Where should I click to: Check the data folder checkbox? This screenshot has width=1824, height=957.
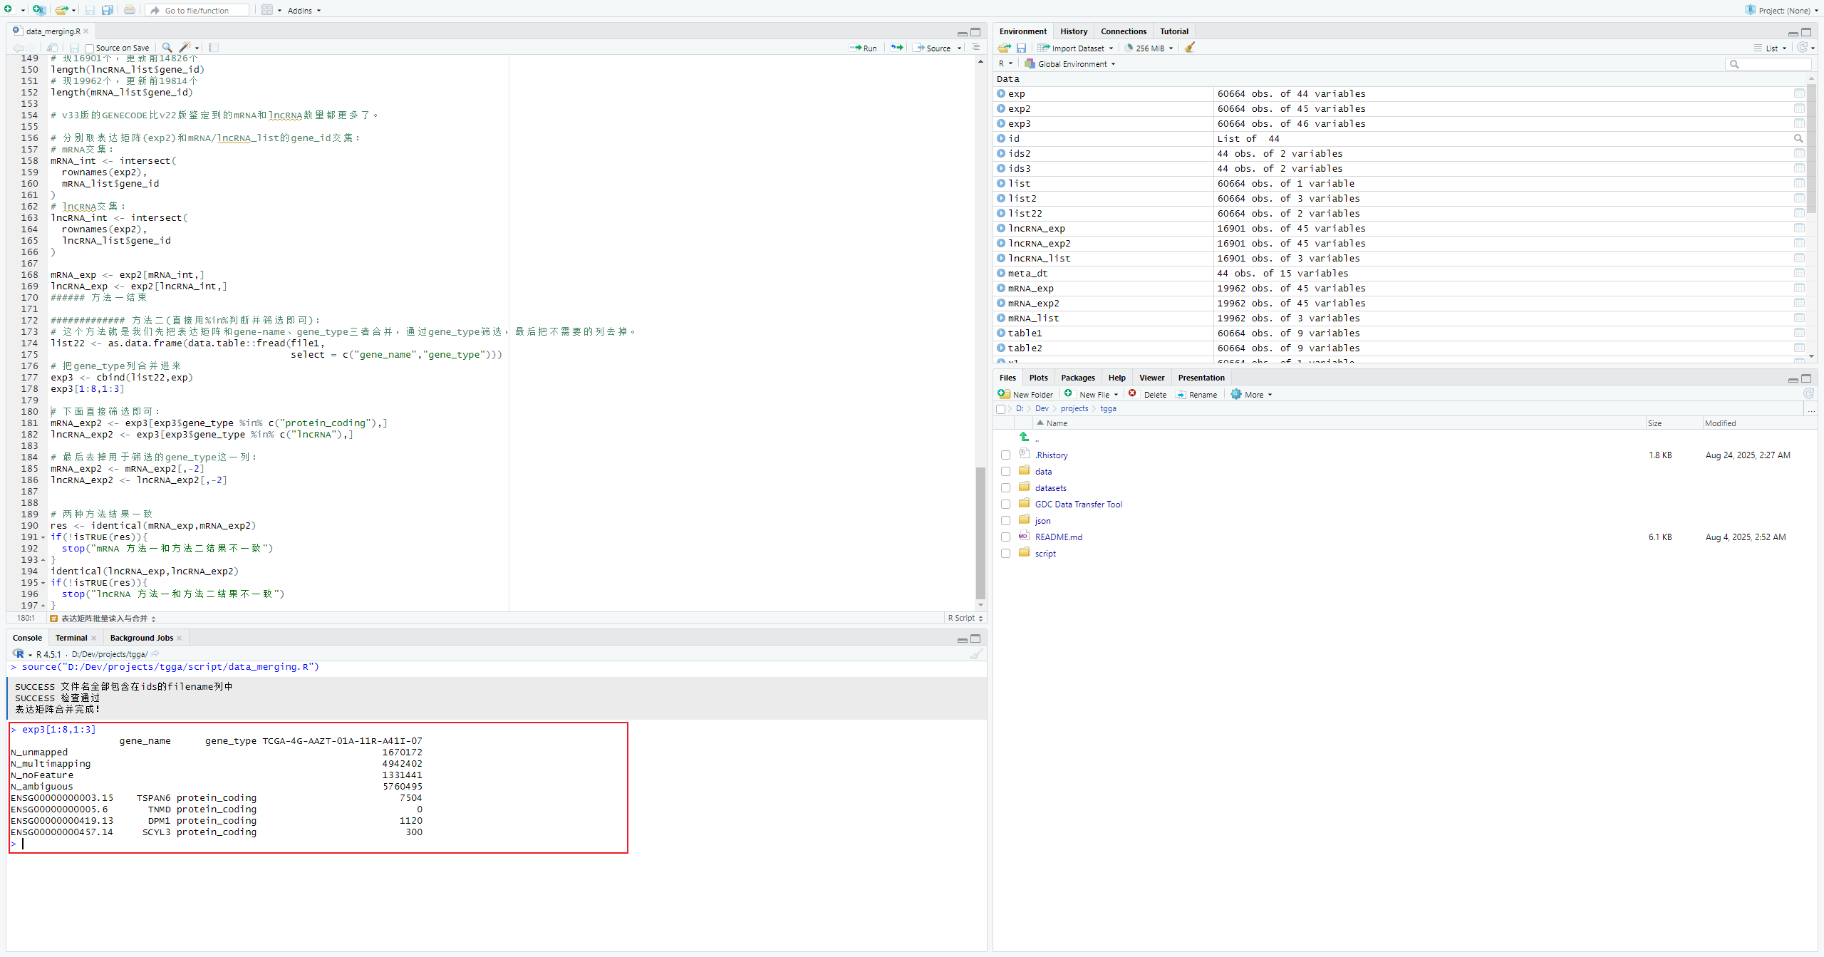coord(1006,472)
